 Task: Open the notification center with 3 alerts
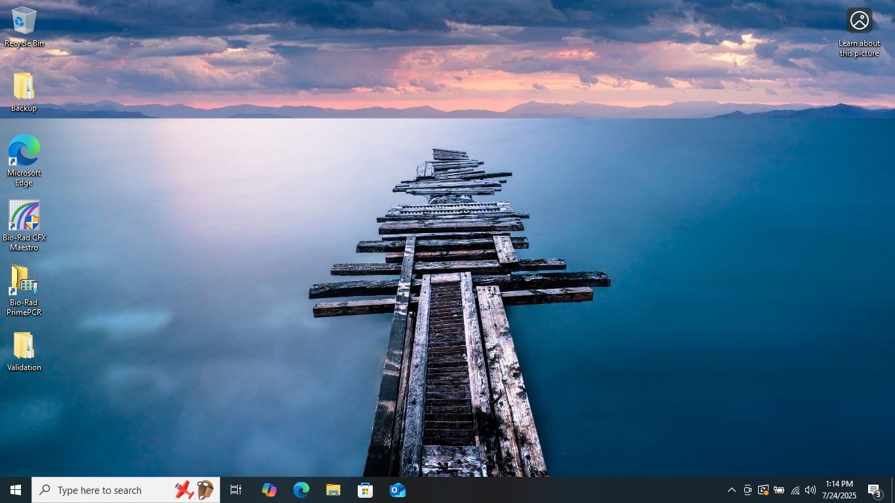[874, 490]
